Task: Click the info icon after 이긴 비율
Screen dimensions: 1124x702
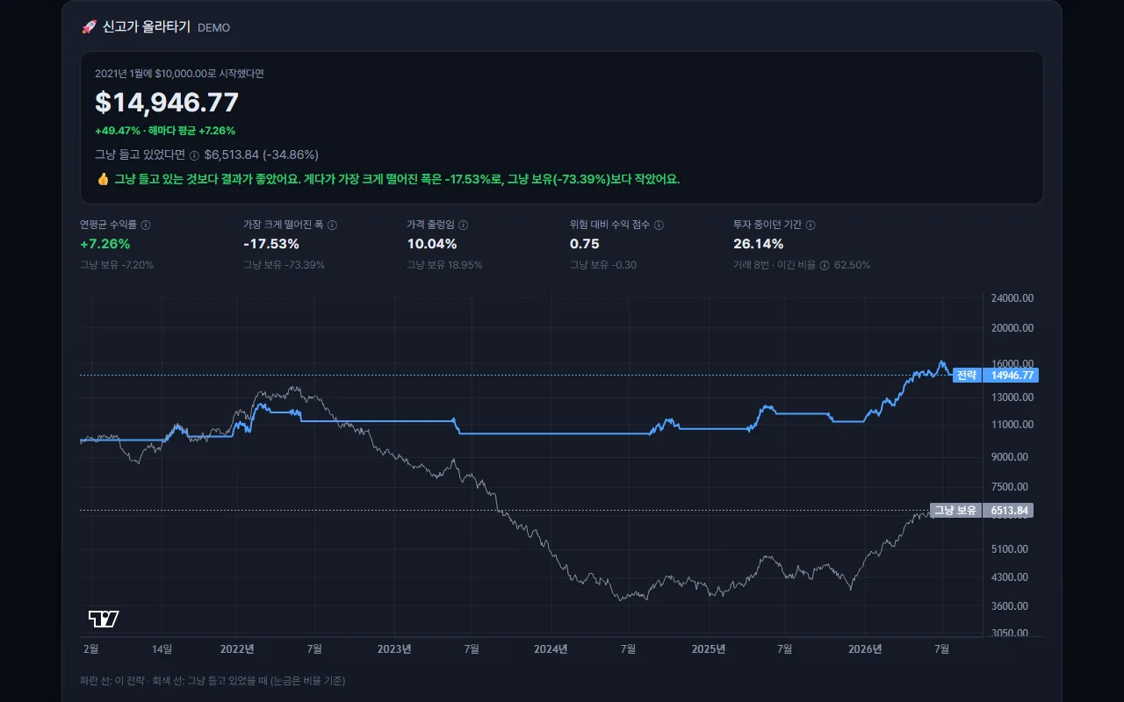Action: 825,265
